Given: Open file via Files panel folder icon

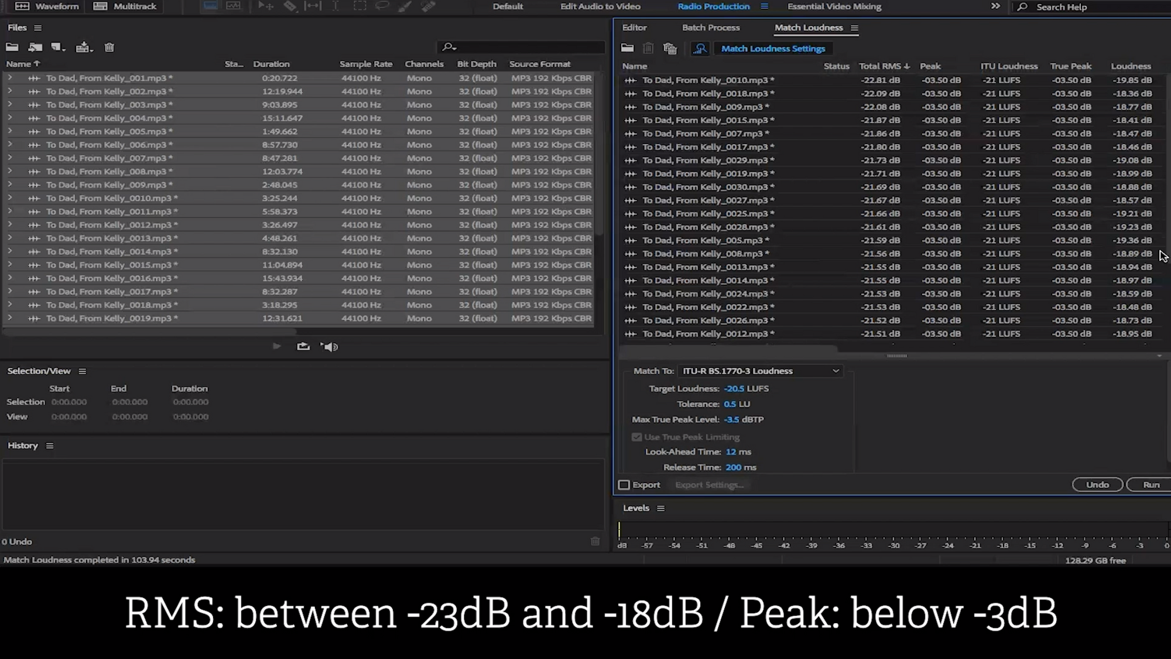Looking at the screenshot, I should 12,47.
